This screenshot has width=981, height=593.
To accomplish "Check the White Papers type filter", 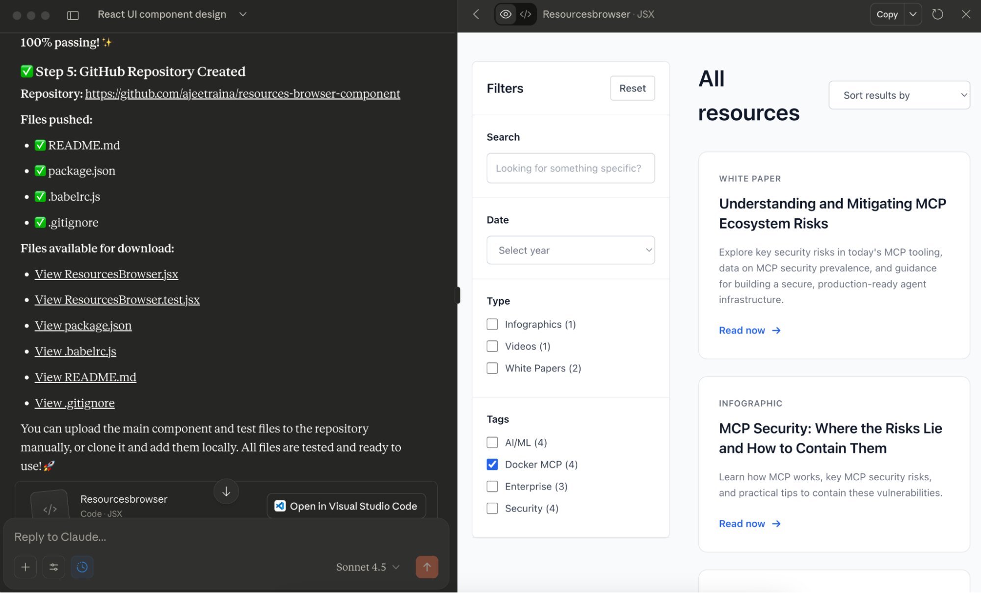I will 492,368.
